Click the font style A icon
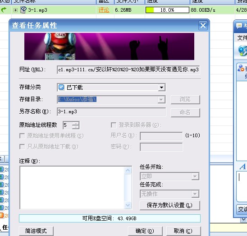247x236 pixels. (x=242, y=167)
